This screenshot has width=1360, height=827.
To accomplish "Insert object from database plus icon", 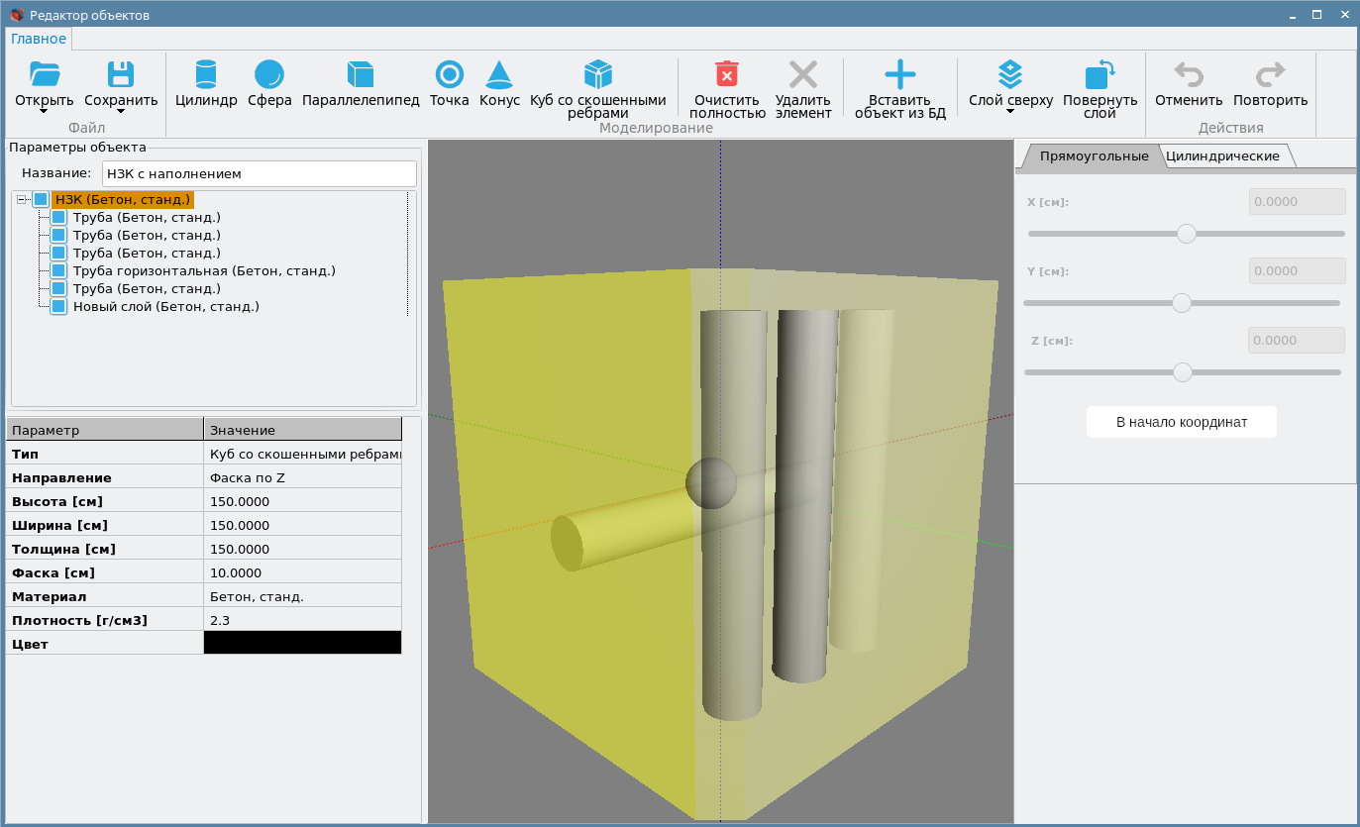I will pos(899,75).
